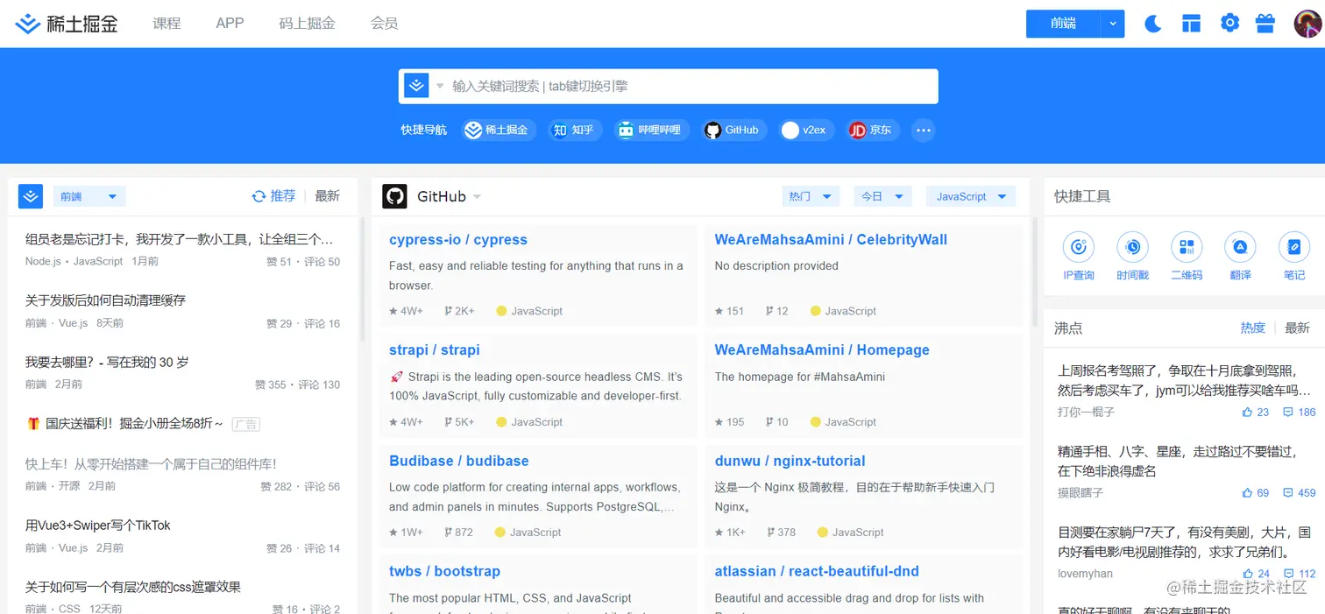This screenshot has width=1325, height=614.
Task: Open WeAreMahsaAmini / Homepage repository
Action: coord(822,349)
